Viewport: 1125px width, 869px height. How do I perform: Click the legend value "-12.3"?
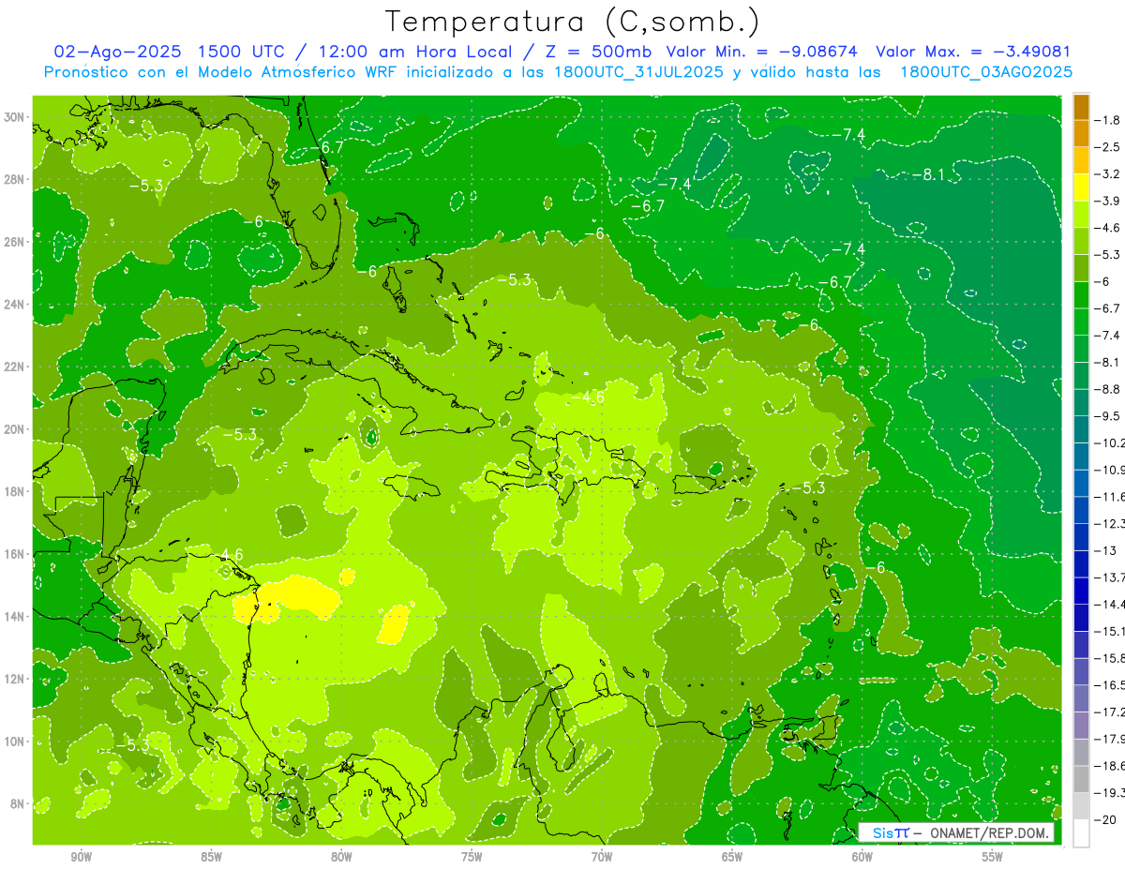point(1111,523)
